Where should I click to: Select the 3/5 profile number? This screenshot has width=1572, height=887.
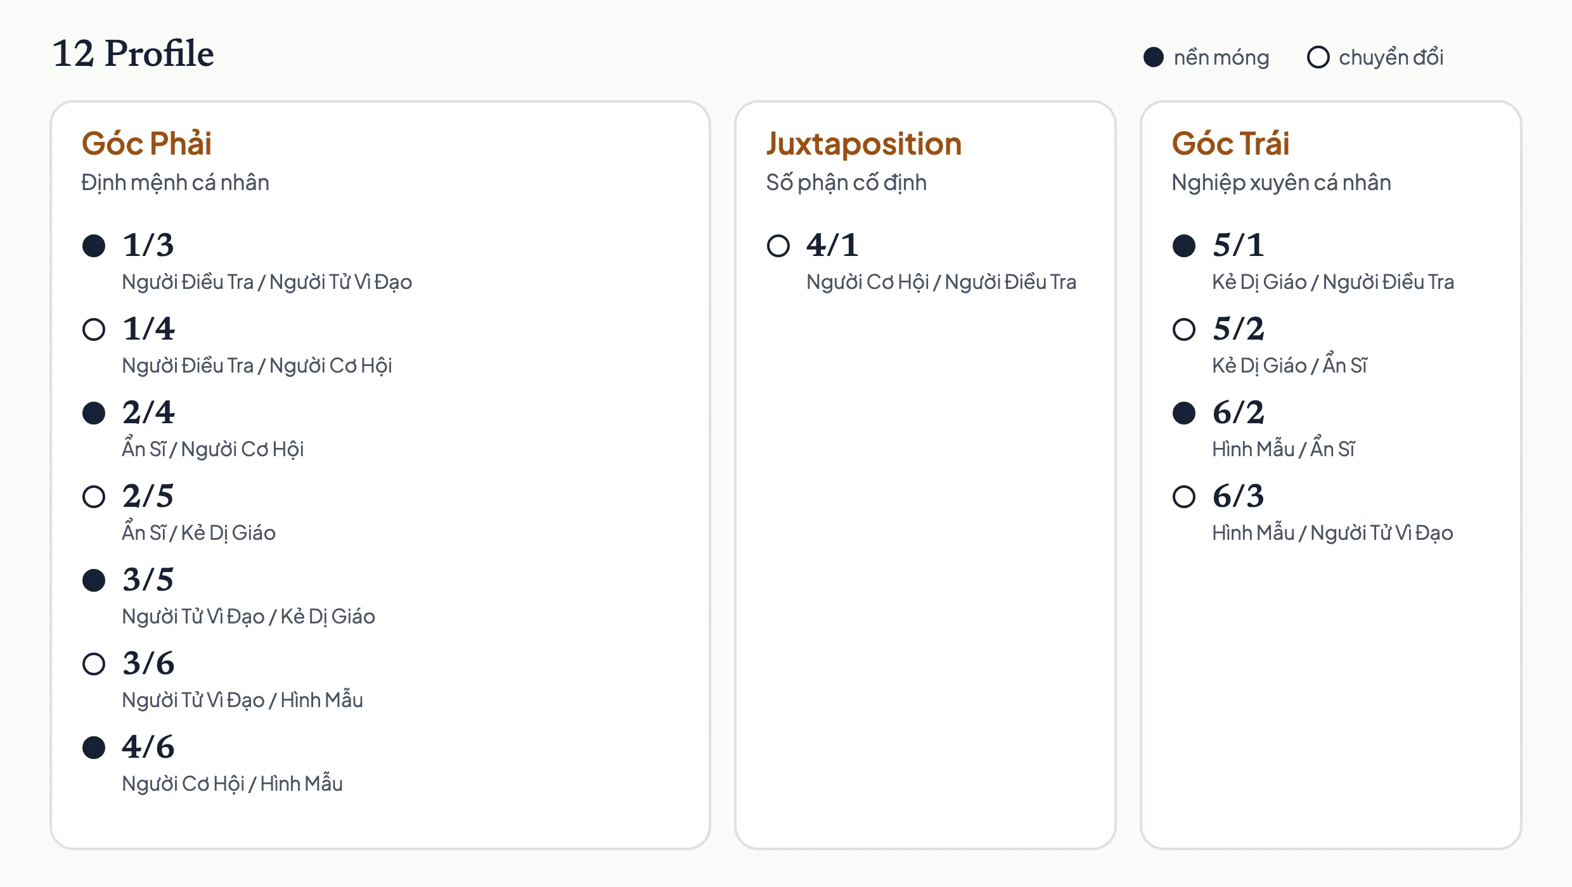148,580
